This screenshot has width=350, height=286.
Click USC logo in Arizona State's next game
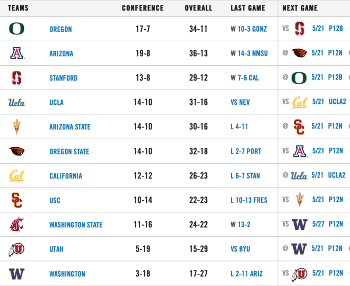tap(299, 127)
